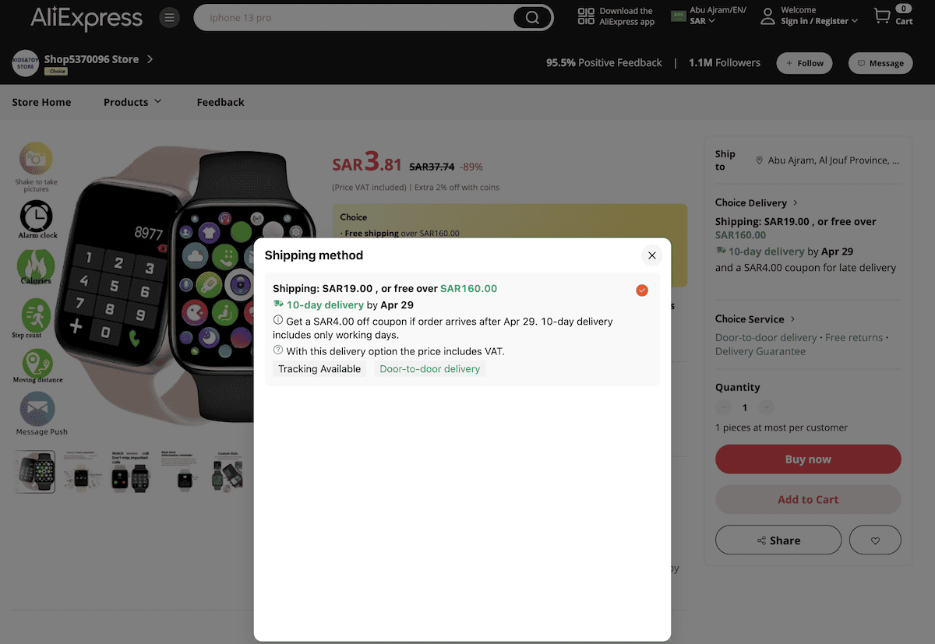
Task: Toggle the wishlist heart button
Action: (x=875, y=539)
